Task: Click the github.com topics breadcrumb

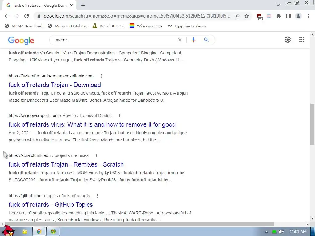Action: pyautogui.click(x=49, y=196)
